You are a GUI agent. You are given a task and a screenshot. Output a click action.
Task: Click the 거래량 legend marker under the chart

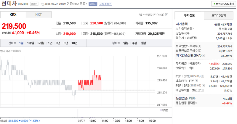pyautogui.click(x=161, y=110)
